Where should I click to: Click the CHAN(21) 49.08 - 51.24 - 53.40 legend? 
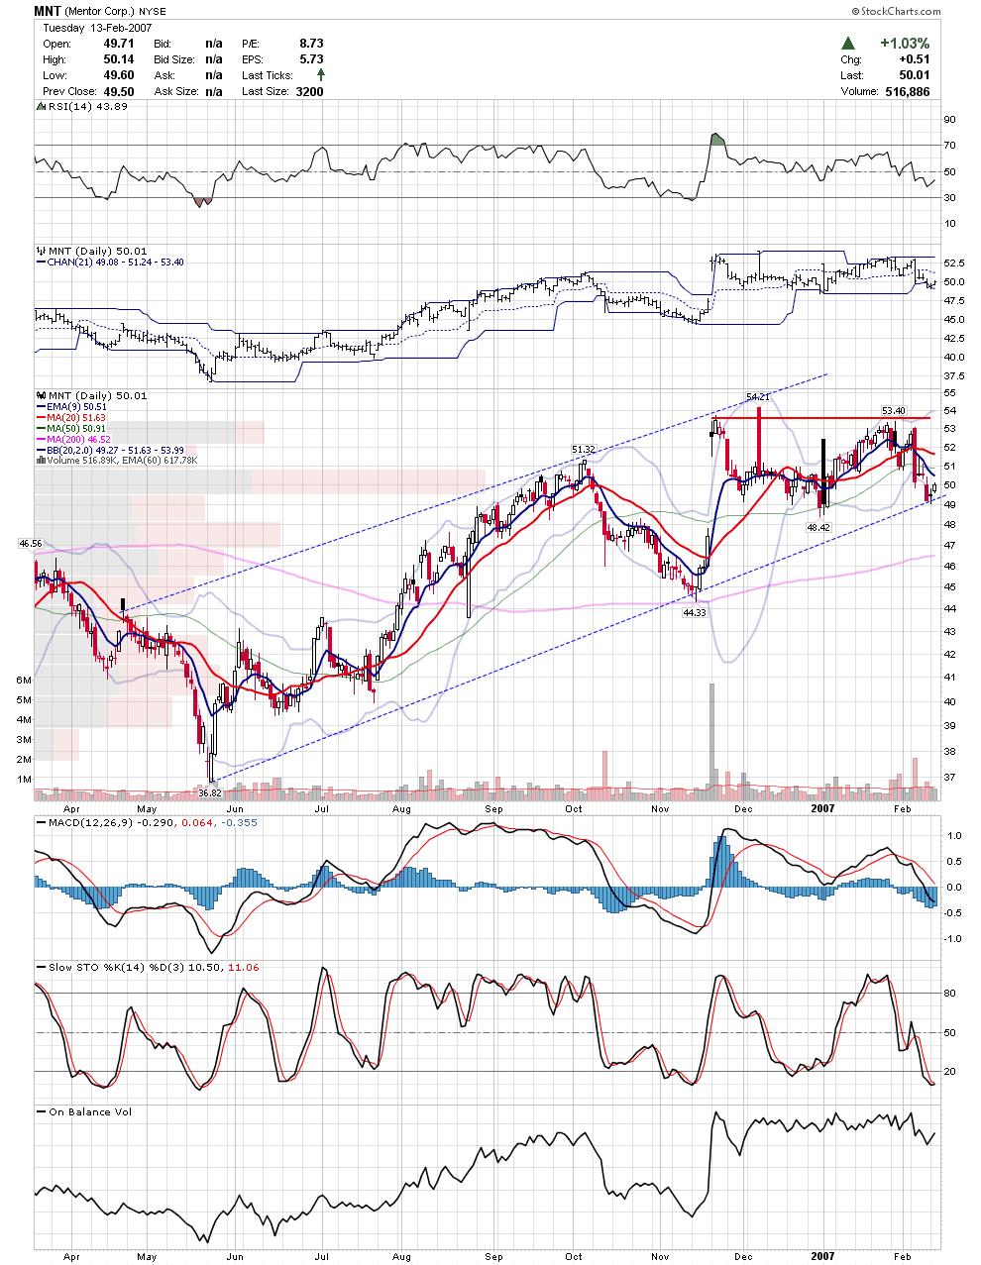pos(110,263)
